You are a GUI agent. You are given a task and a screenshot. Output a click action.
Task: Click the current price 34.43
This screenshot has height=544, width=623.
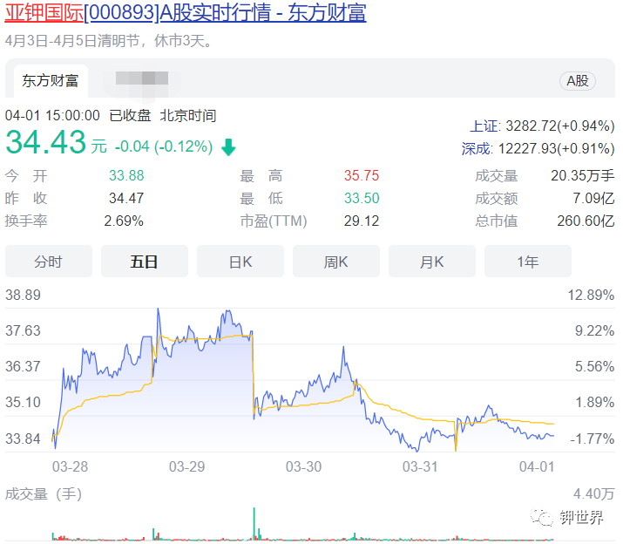(45, 142)
